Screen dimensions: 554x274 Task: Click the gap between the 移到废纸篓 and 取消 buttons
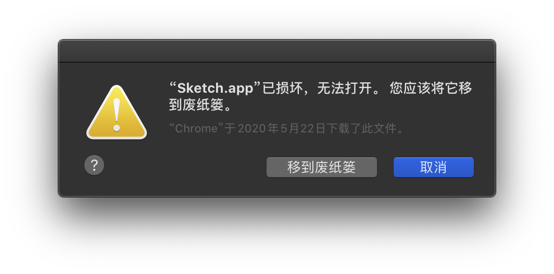385,167
